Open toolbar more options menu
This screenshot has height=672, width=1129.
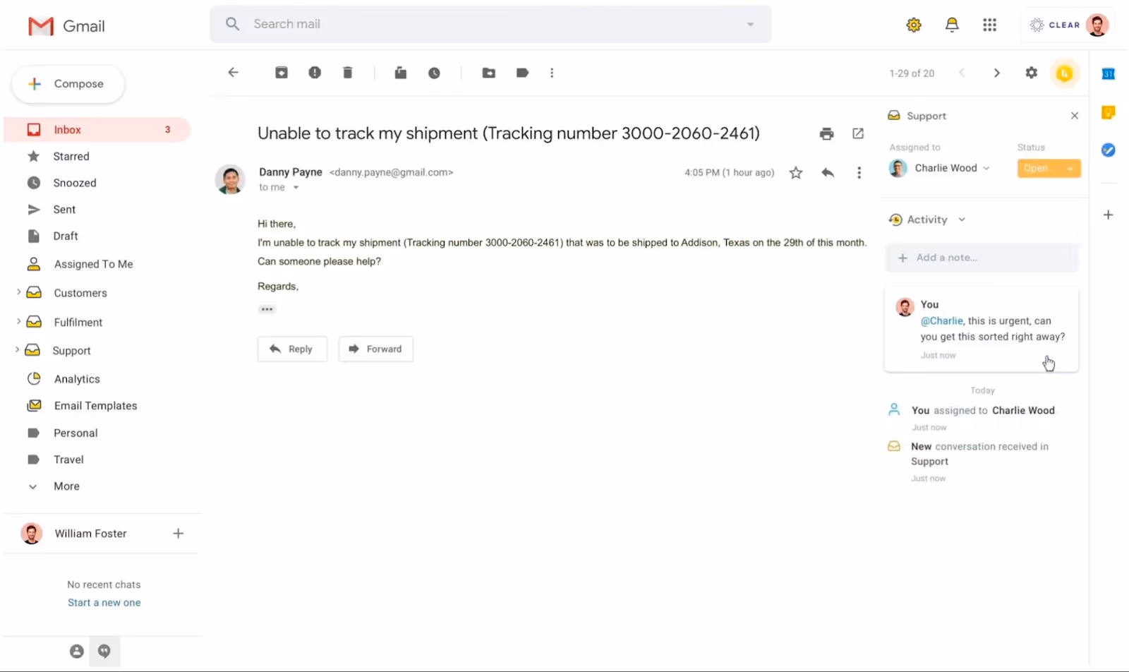552,73
